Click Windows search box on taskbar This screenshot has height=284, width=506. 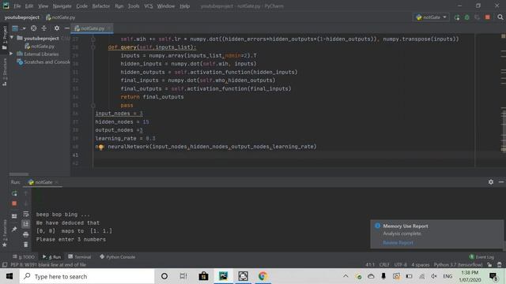tap(87, 276)
